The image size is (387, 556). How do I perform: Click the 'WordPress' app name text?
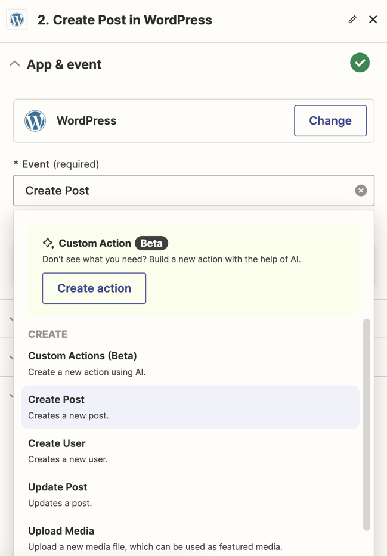pos(86,120)
